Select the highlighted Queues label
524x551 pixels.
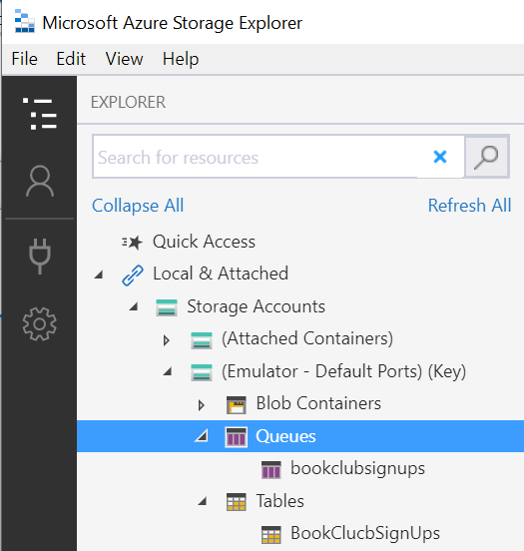[x=285, y=436]
